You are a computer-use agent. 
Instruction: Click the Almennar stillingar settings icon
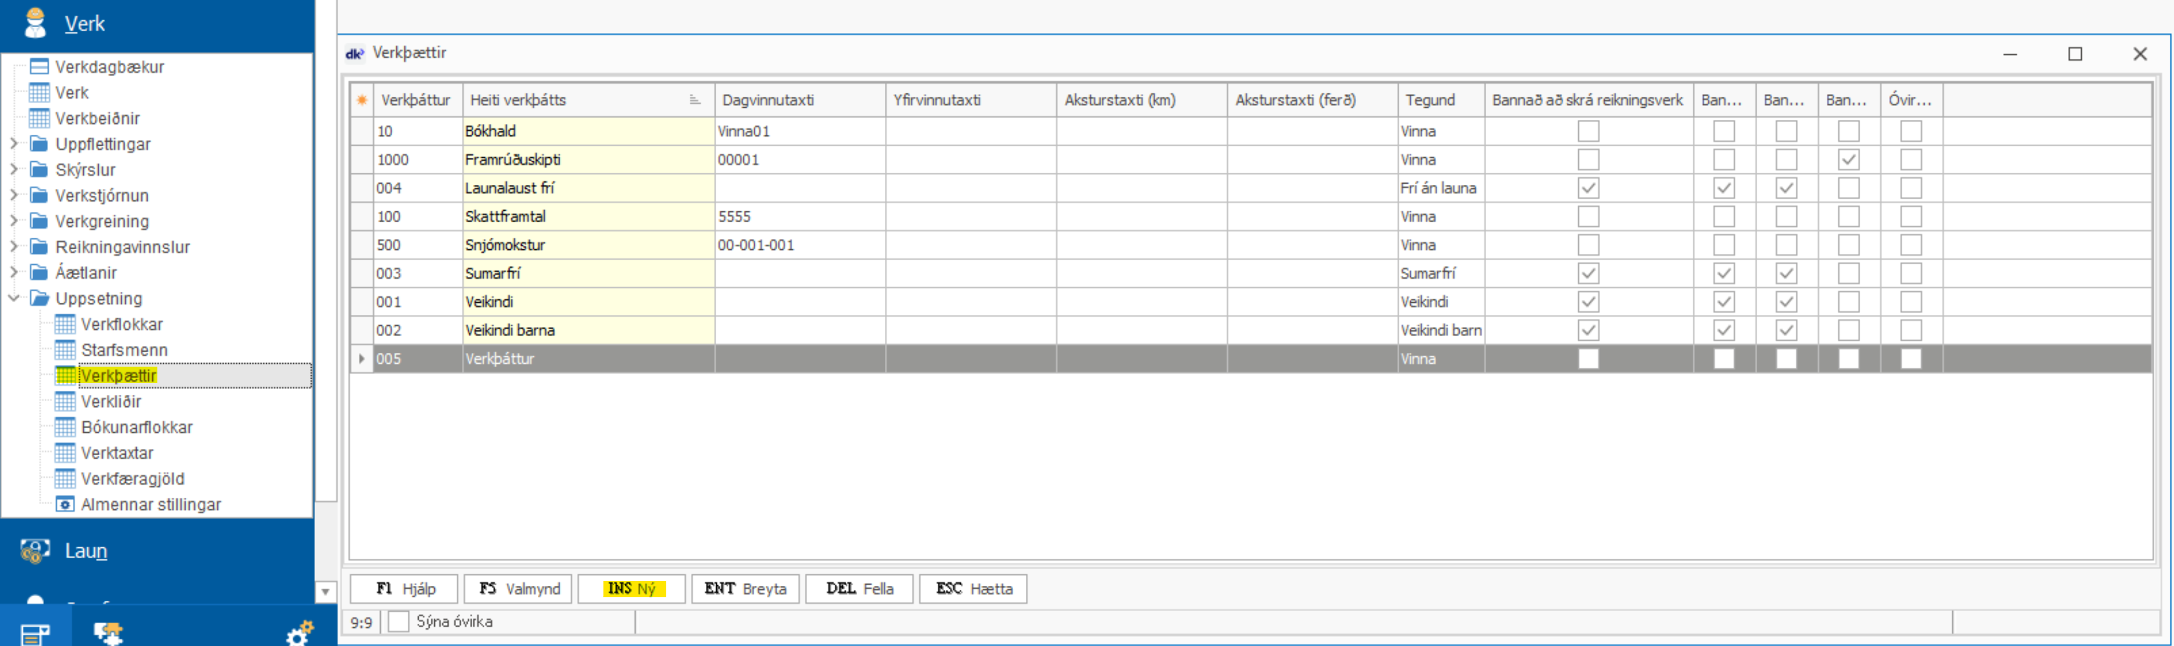[65, 505]
